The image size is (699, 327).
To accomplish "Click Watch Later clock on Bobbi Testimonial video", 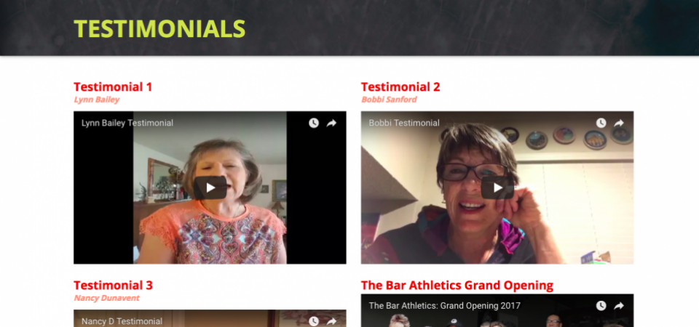I will click(601, 124).
